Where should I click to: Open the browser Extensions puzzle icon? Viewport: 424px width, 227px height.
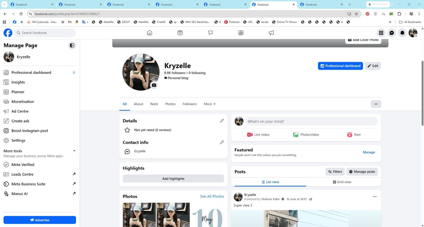[x=399, y=14]
